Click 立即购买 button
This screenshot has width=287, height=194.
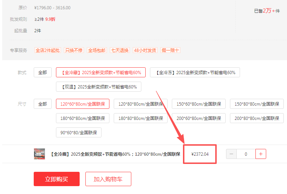pos(57,179)
